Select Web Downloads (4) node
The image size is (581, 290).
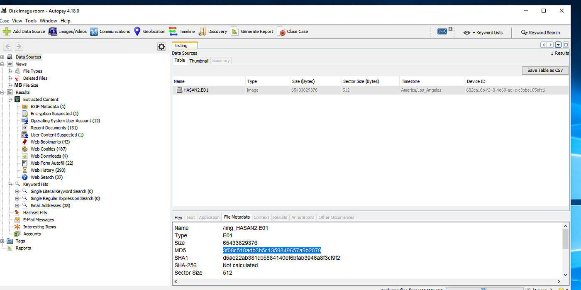(49, 156)
